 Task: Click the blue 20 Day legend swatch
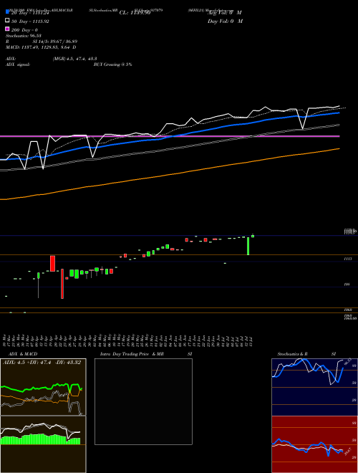coord(7,11)
